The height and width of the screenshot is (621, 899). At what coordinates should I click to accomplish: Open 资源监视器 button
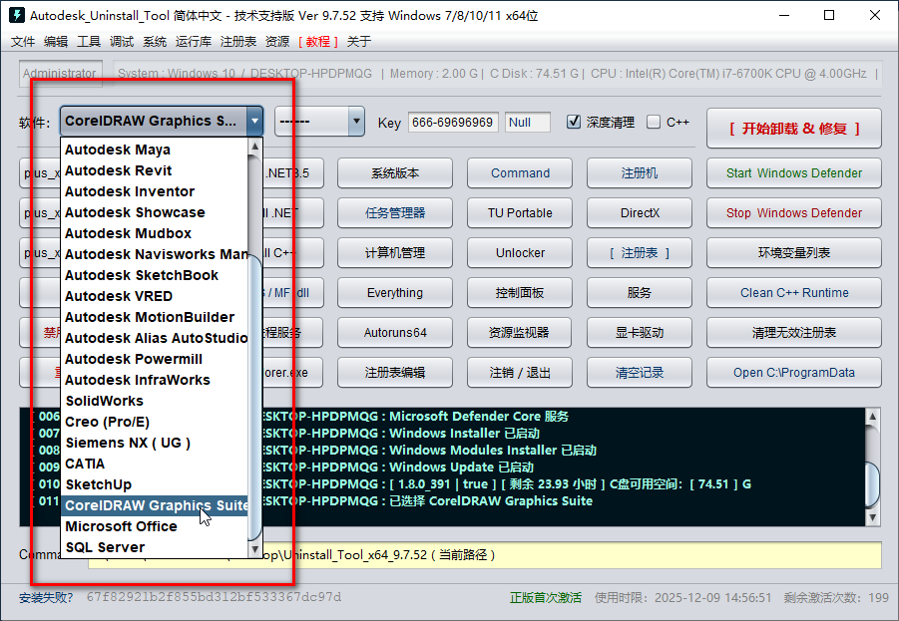(x=520, y=332)
